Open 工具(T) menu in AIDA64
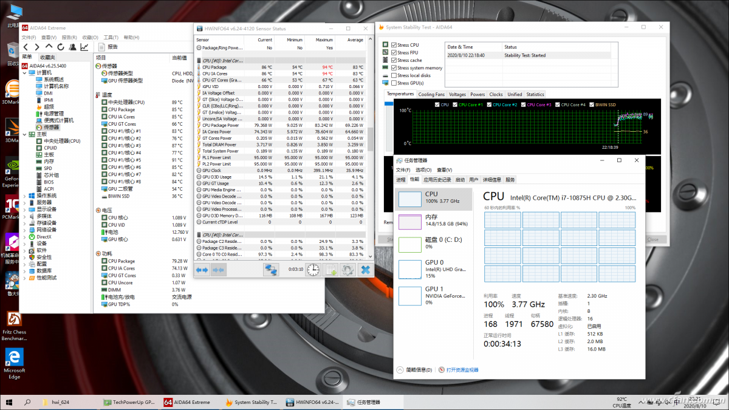The image size is (729, 410). [111, 37]
